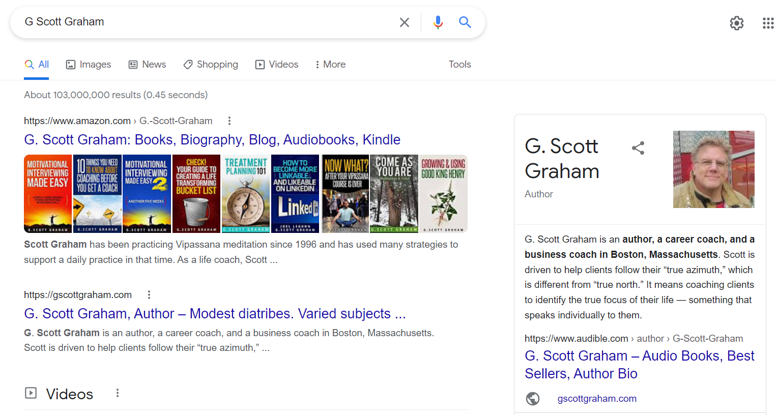Open the Google apps grid icon
Screen dimensions: 777x415
[x=768, y=23]
